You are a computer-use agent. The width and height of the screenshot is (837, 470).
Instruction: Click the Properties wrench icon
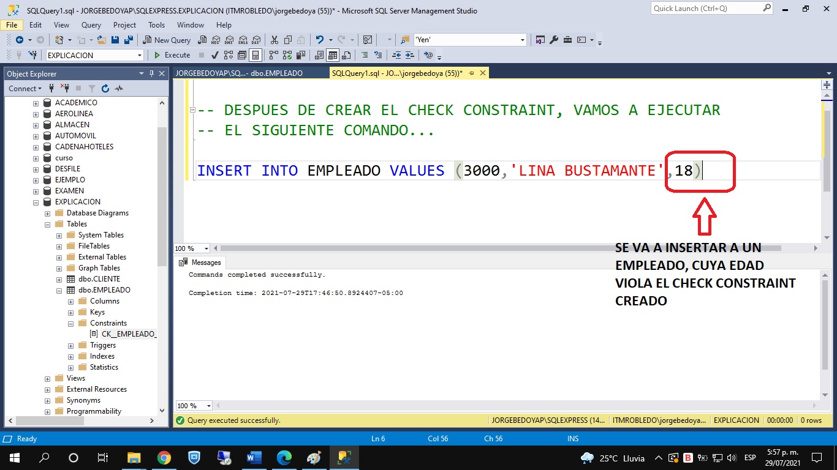pyautogui.click(x=554, y=40)
